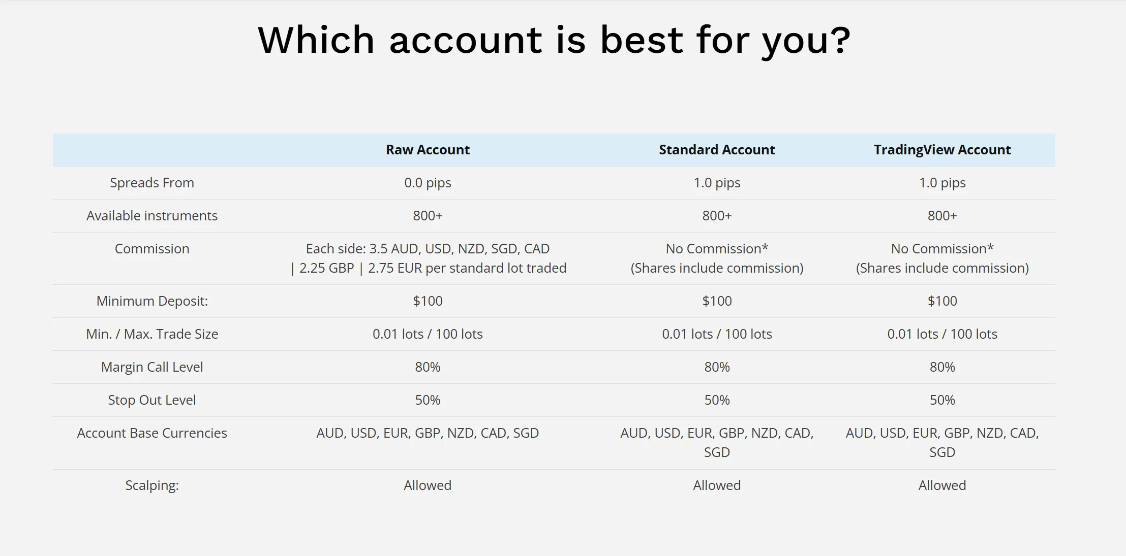Click the 'Min. / Max. Trade Size' row label
The image size is (1126, 556).
coord(152,334)
